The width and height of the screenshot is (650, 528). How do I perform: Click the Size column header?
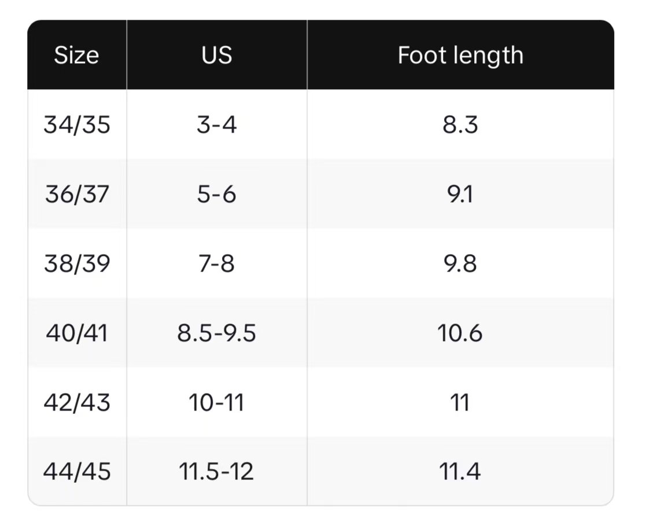[76, 56]
